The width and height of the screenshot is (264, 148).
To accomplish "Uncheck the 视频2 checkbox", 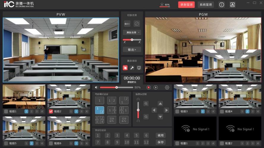I will pos(51,112).
